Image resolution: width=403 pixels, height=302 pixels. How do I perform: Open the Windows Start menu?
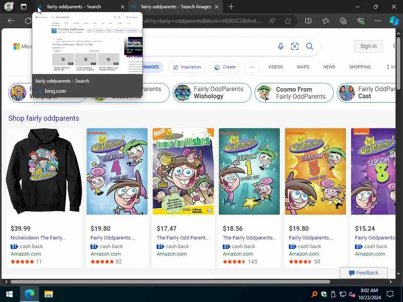[9, 294]
